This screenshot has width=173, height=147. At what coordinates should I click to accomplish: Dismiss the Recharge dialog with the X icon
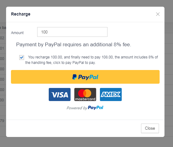pos(158,14)
